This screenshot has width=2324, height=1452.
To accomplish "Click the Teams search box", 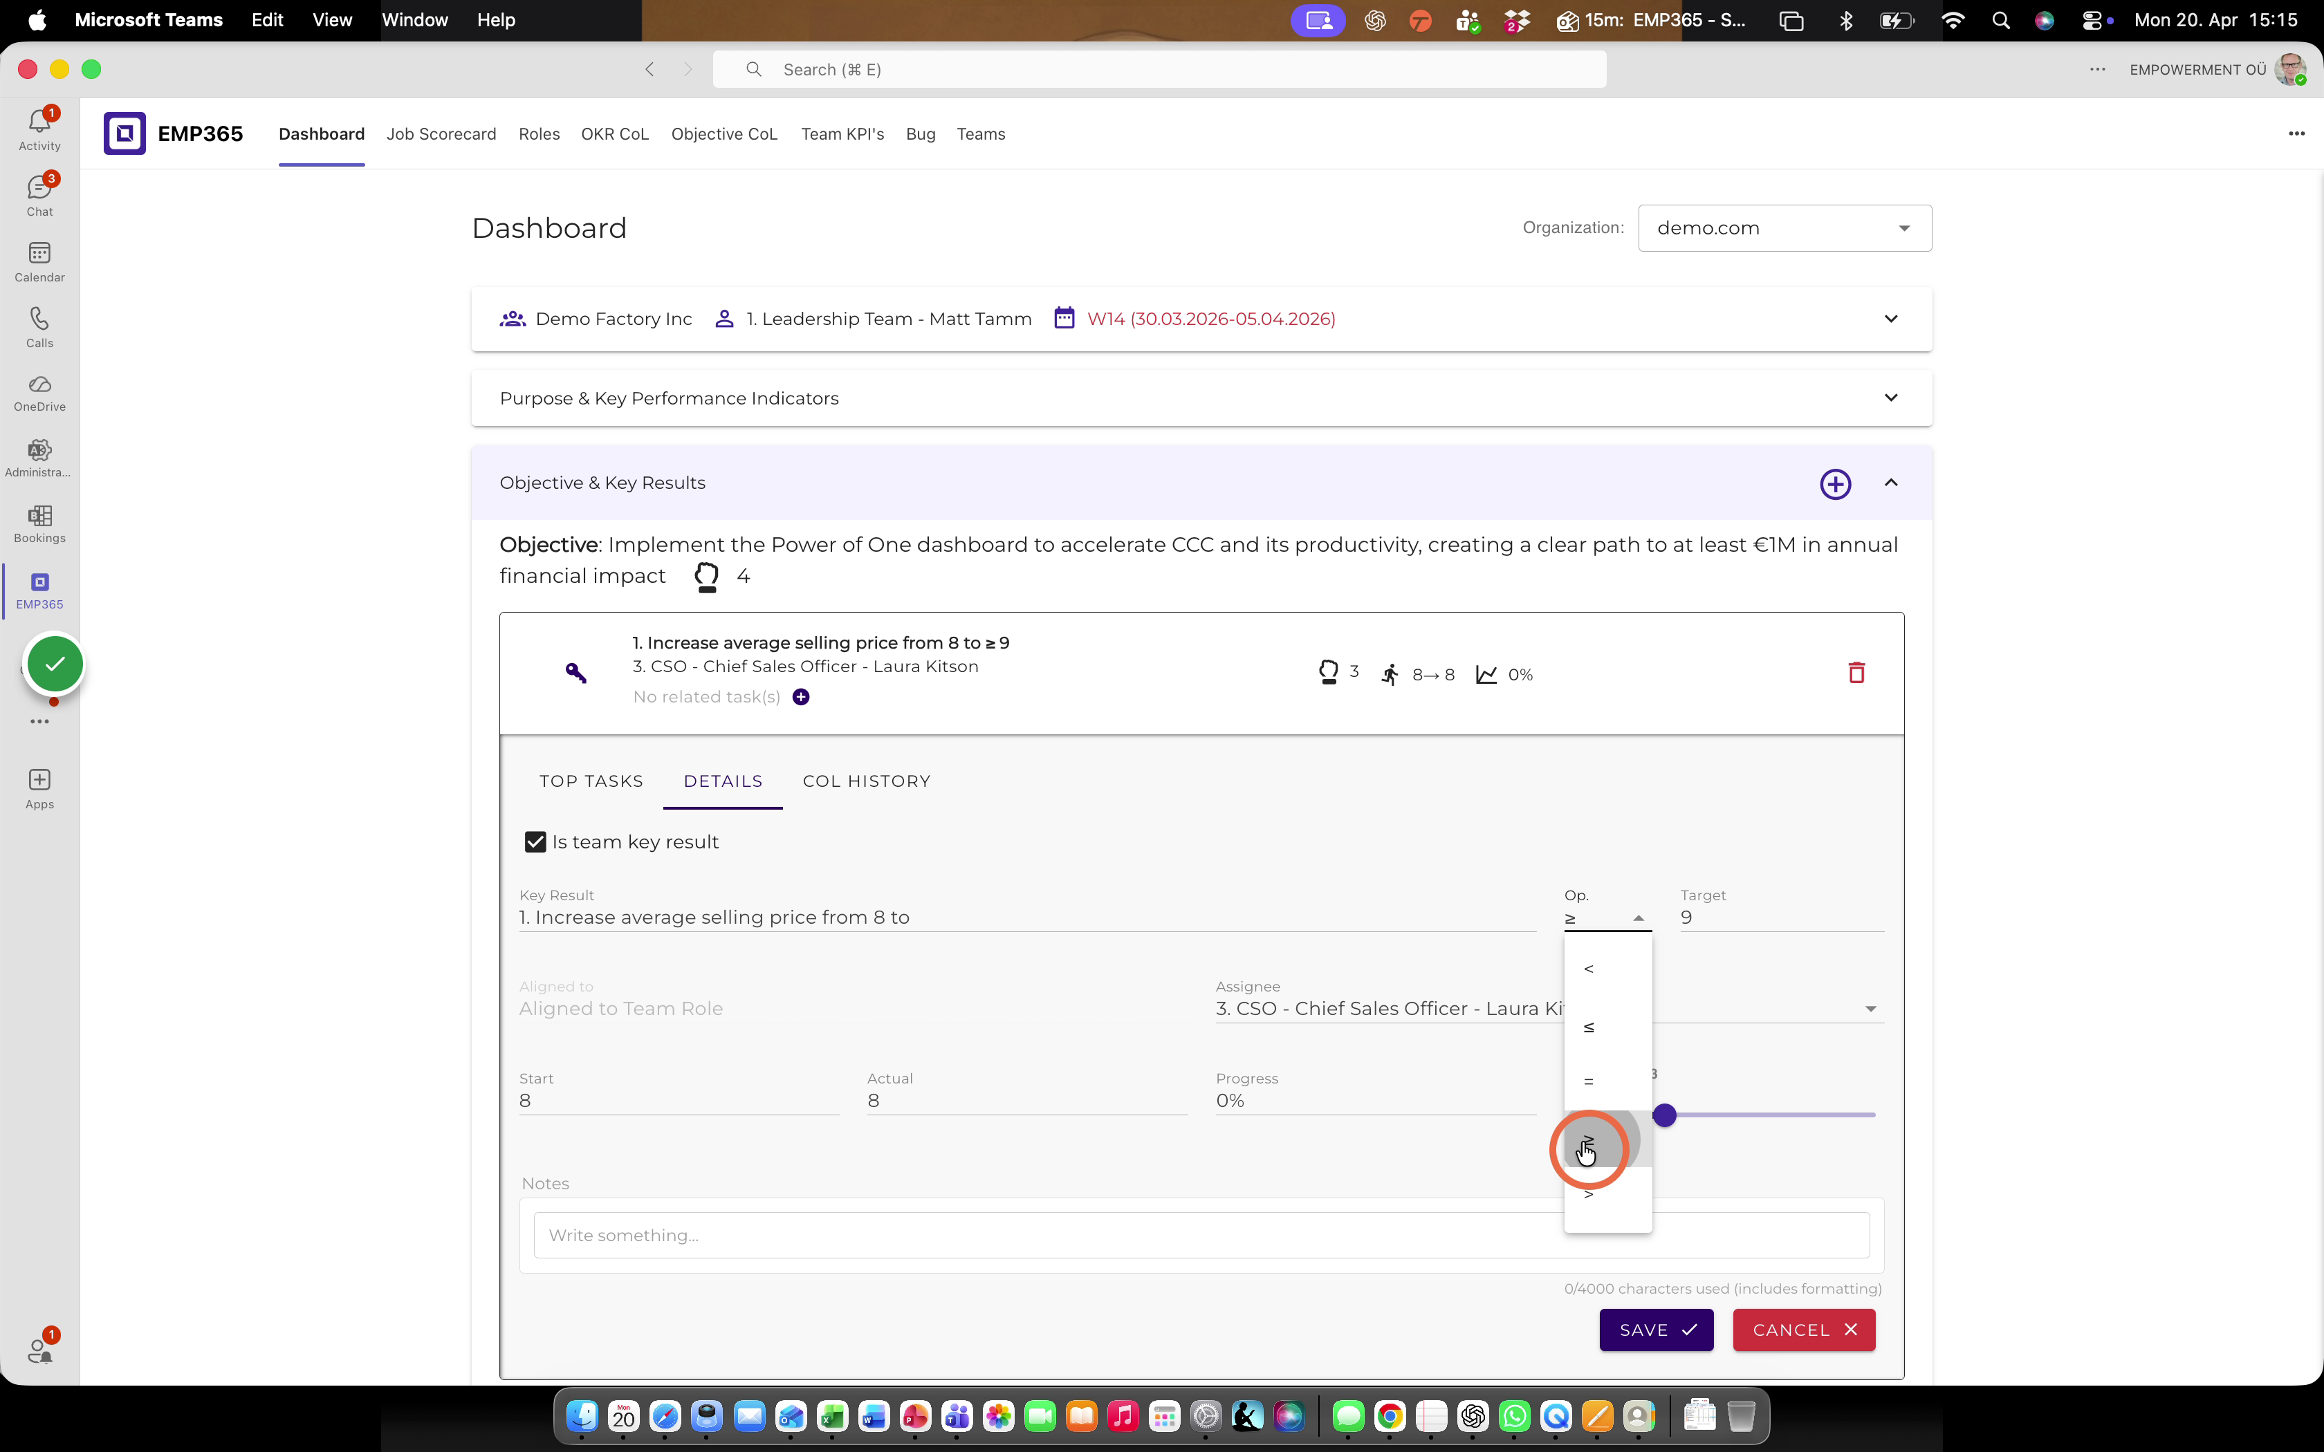I will click(1159, 69).
